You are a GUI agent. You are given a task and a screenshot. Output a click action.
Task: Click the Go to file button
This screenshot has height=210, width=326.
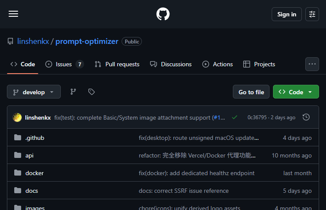[251, 92]
